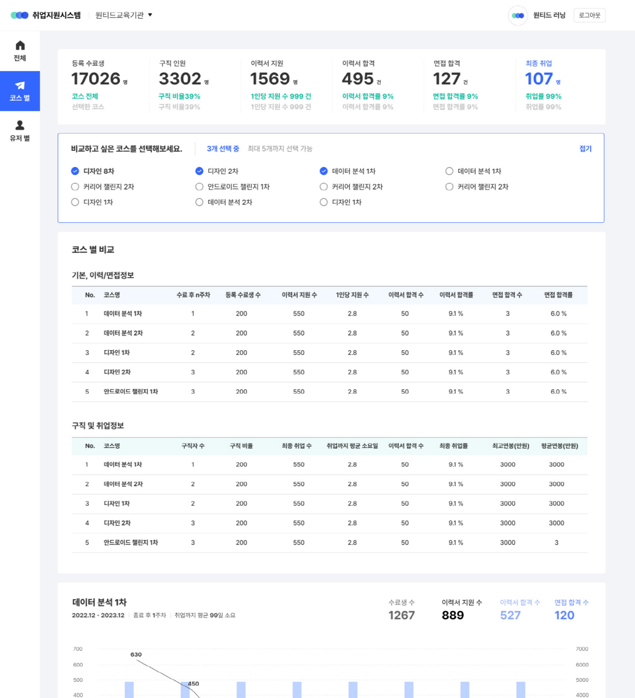
Task: Select 데이터 분석 2차 row in 기본, 이력/면접정보 table
Action: 329,333
